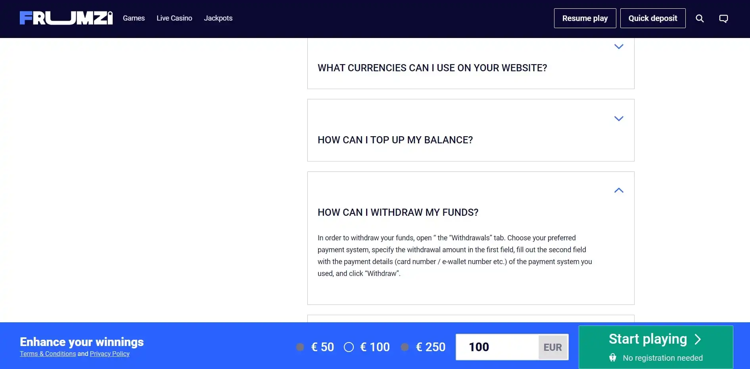Image resolution: width=750 pixels, height=369 pixels.
Task: Click the arrow beside Start playing
Action: coord(698,339)
